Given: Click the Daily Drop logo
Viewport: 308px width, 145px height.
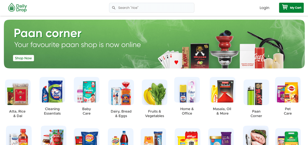Looking at the screenshot, I should pyautogui.click(x=17, y=8).
